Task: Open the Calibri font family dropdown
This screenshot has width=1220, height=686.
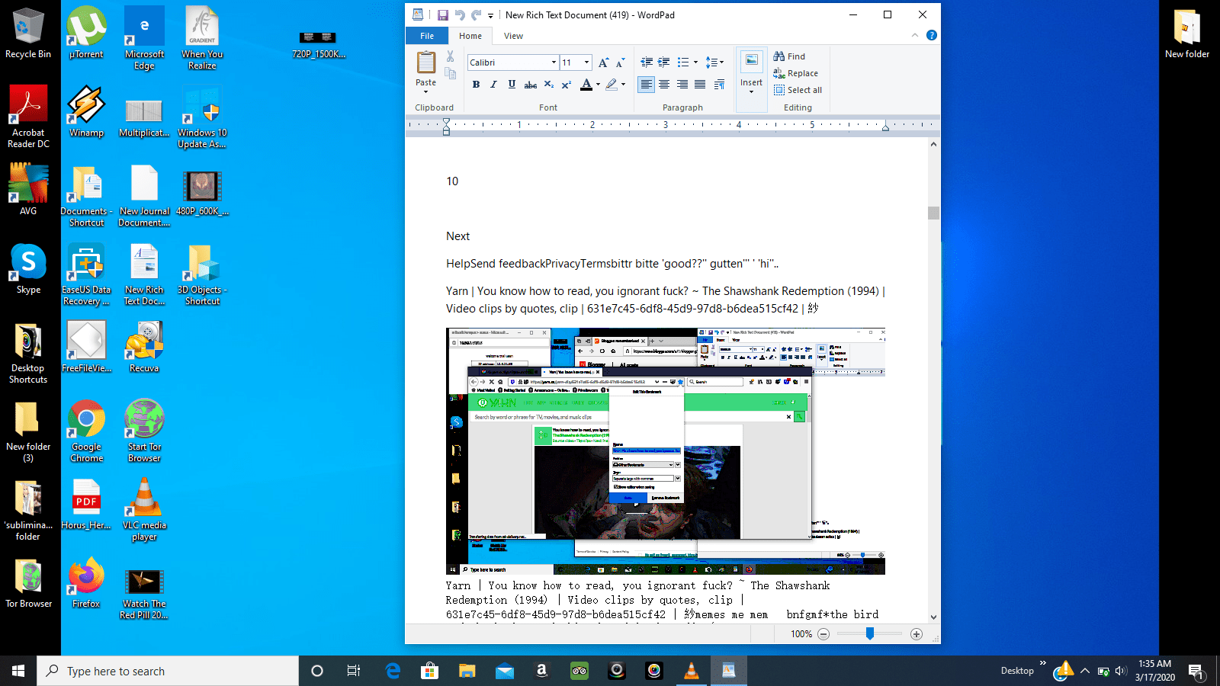Action: coord(554,63)
